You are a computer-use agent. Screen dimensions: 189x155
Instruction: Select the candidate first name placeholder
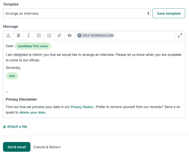pos(33,46)
